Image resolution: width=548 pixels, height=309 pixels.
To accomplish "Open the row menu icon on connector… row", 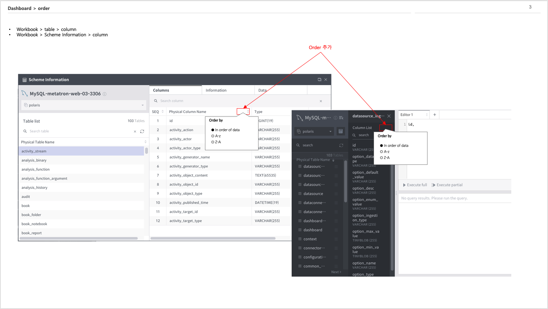I will (x=336, y=248).
